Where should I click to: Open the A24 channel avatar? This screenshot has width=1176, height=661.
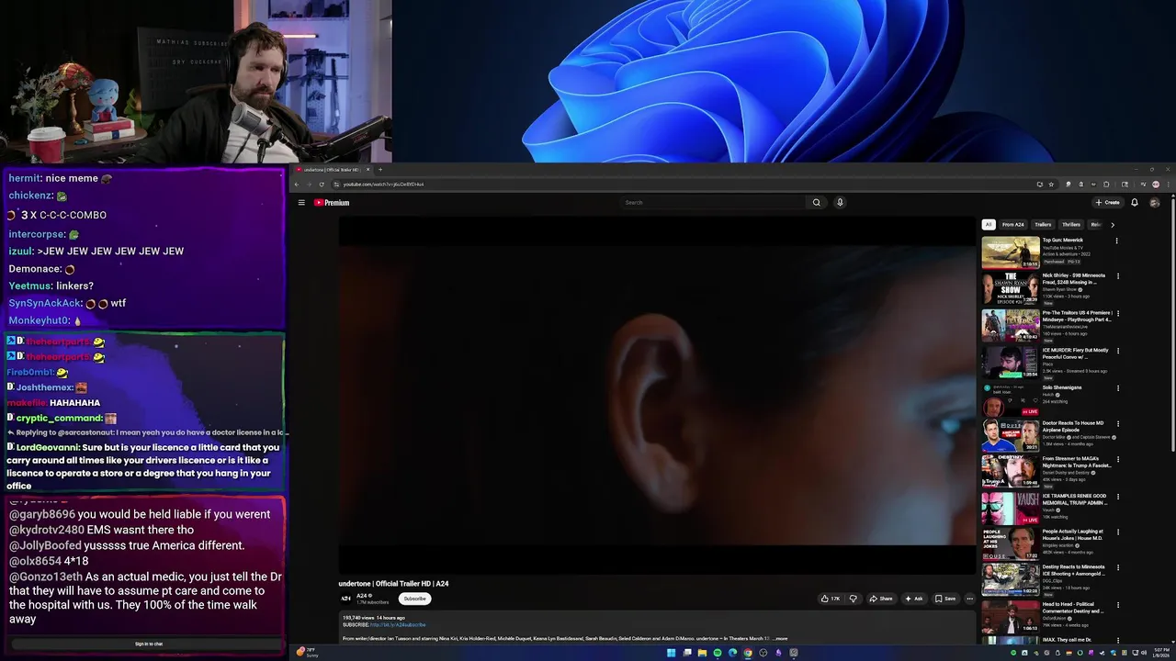(346, 599)
